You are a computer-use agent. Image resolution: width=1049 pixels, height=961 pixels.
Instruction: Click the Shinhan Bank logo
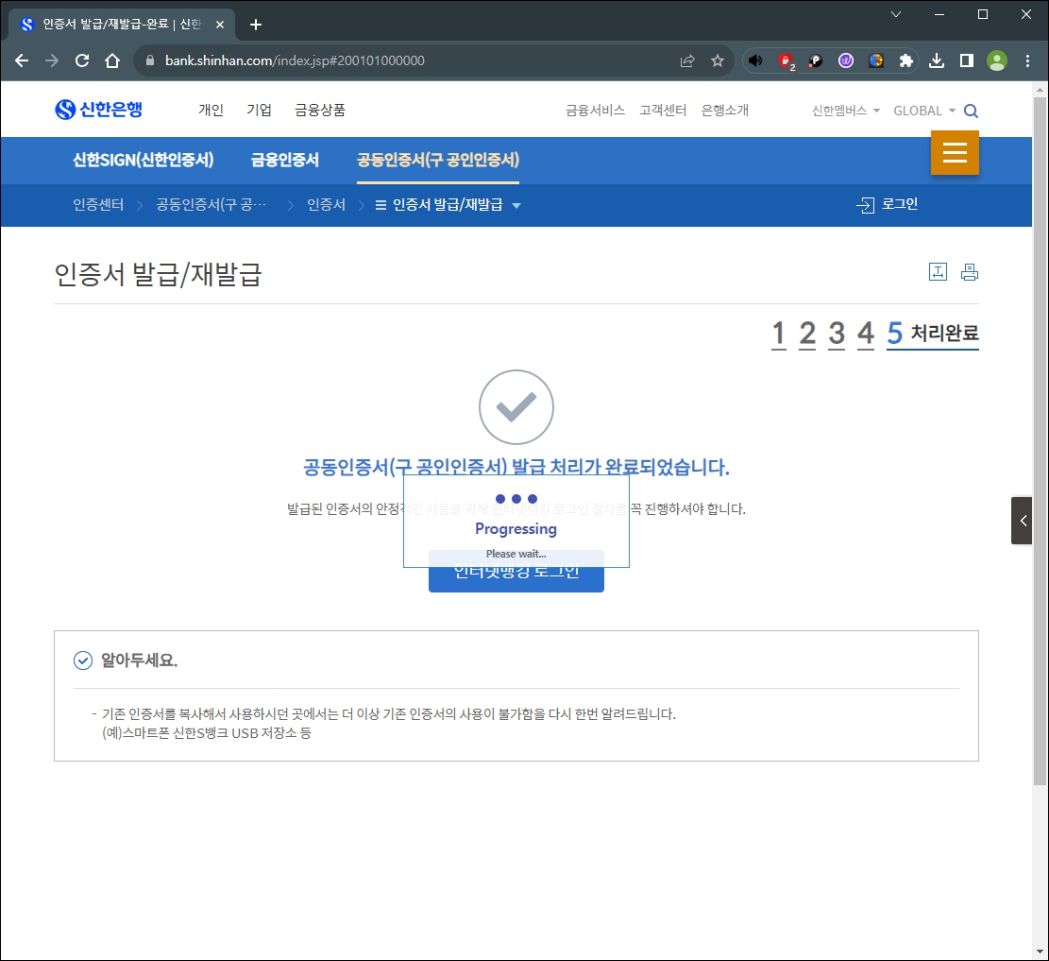98,110
